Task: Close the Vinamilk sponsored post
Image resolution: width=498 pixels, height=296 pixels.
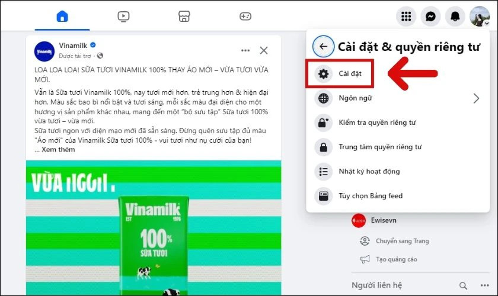Action: click(264, 50)
